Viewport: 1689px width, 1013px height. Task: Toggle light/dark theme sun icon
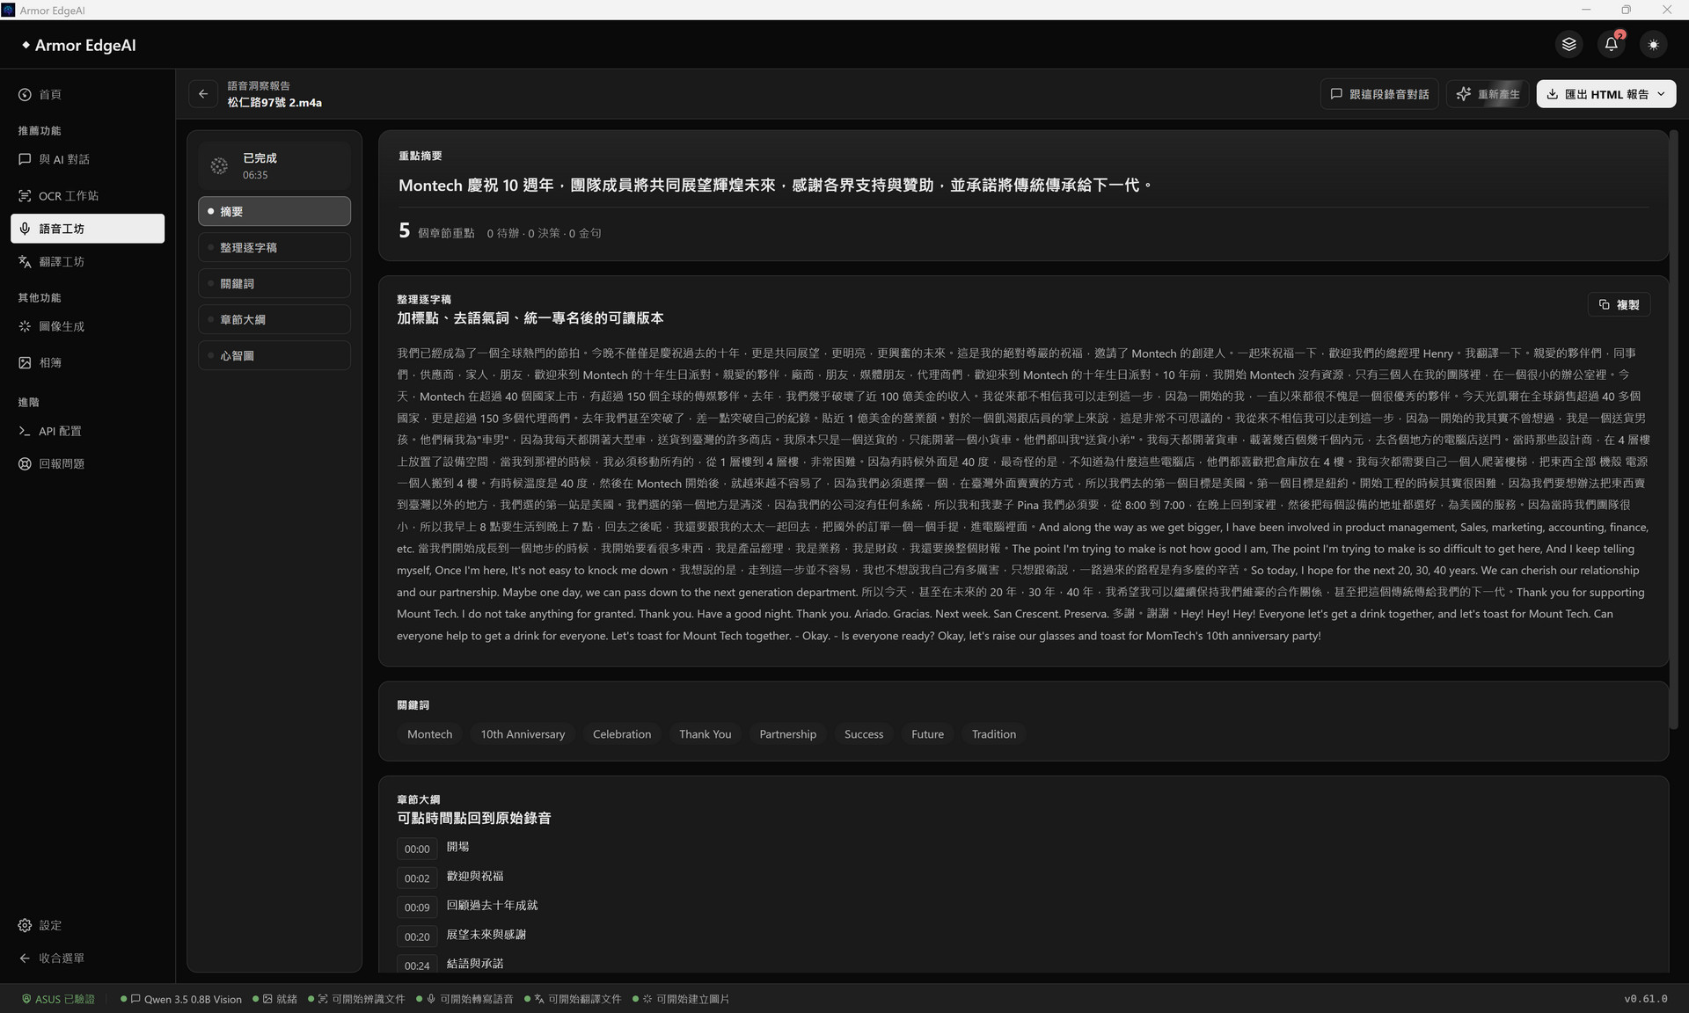pyautogui.click(x=1653, y=45)
